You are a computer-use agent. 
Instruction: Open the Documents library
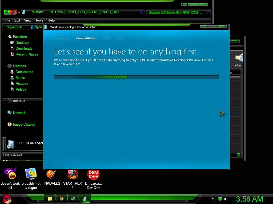pyautogui.click(x=24, y=72)
